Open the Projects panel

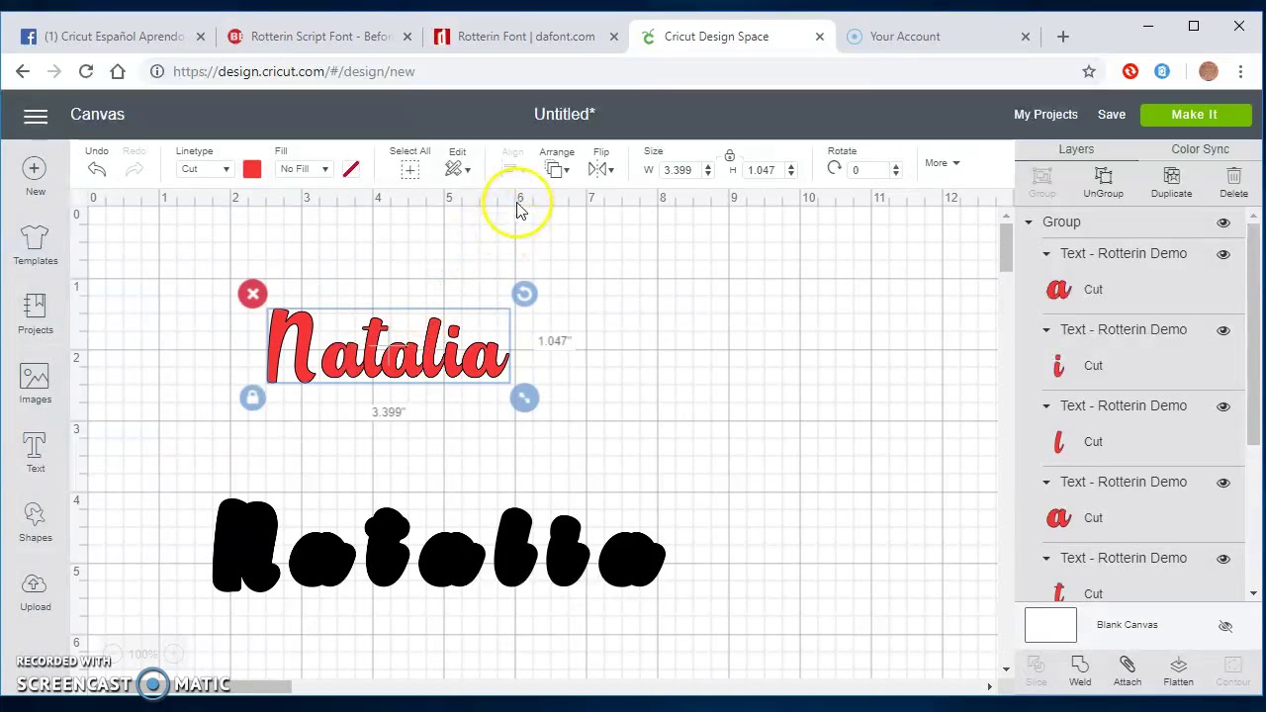tap(35, 307)
